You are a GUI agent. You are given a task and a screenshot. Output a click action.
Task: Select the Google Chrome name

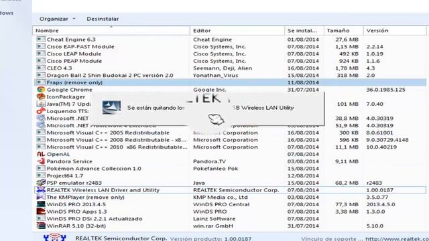pos(70,89)
